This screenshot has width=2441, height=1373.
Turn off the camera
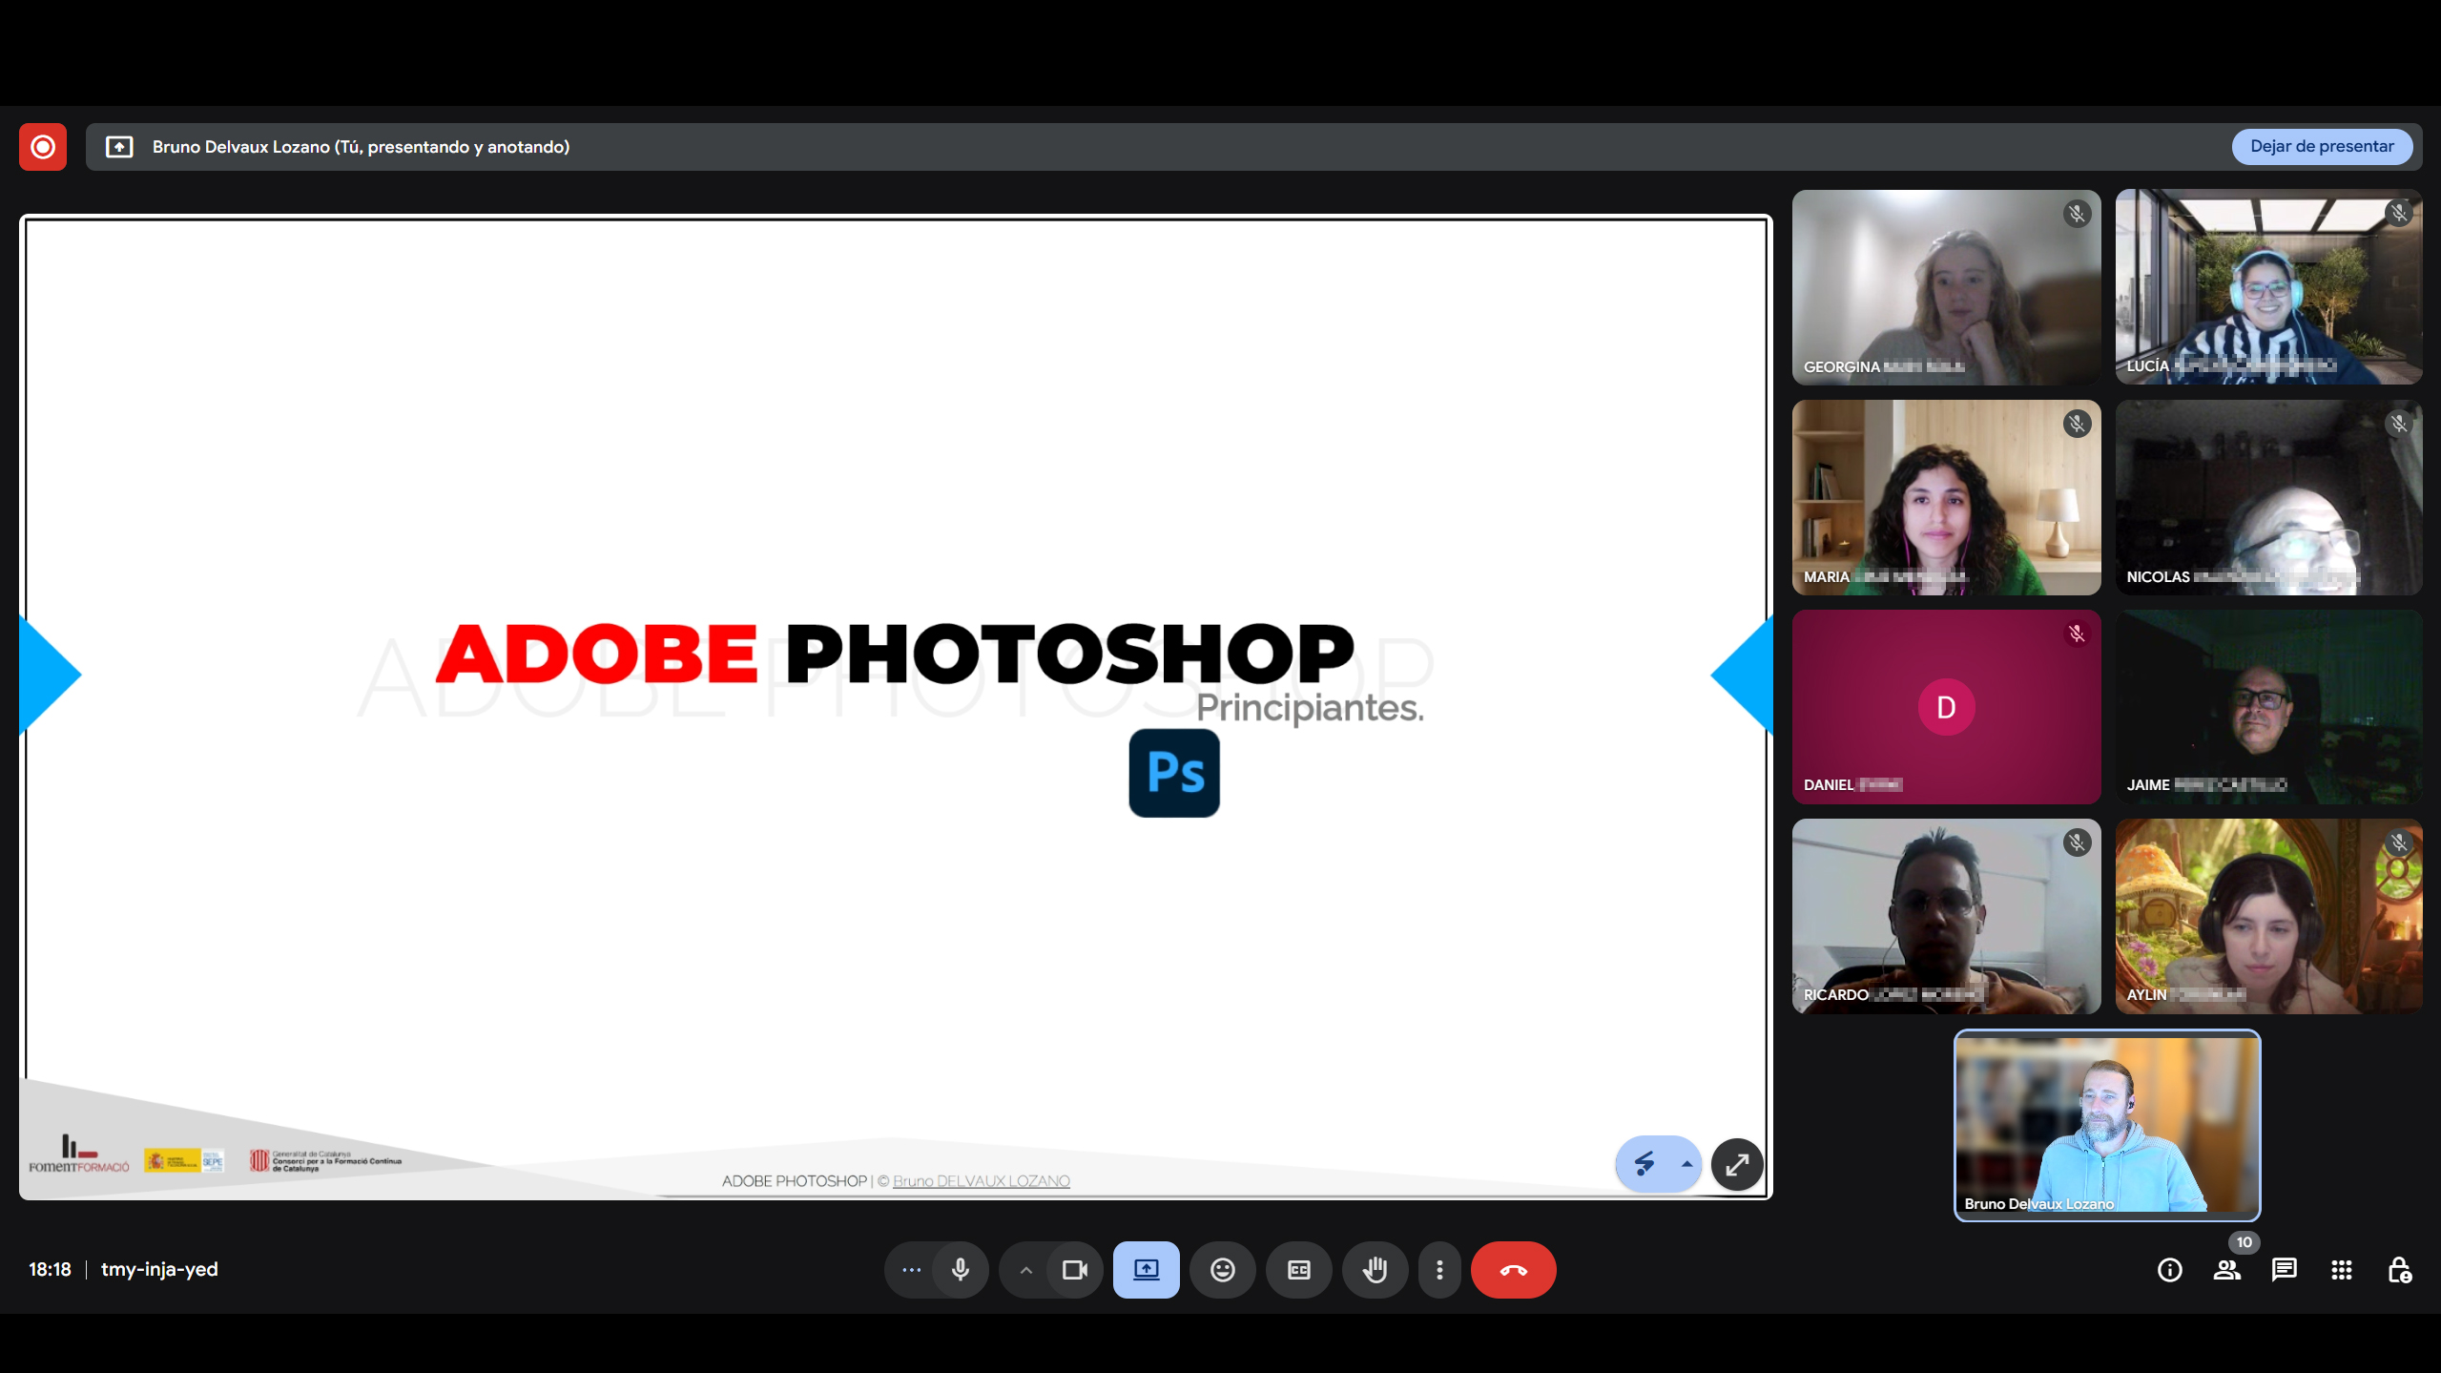1075,1270
